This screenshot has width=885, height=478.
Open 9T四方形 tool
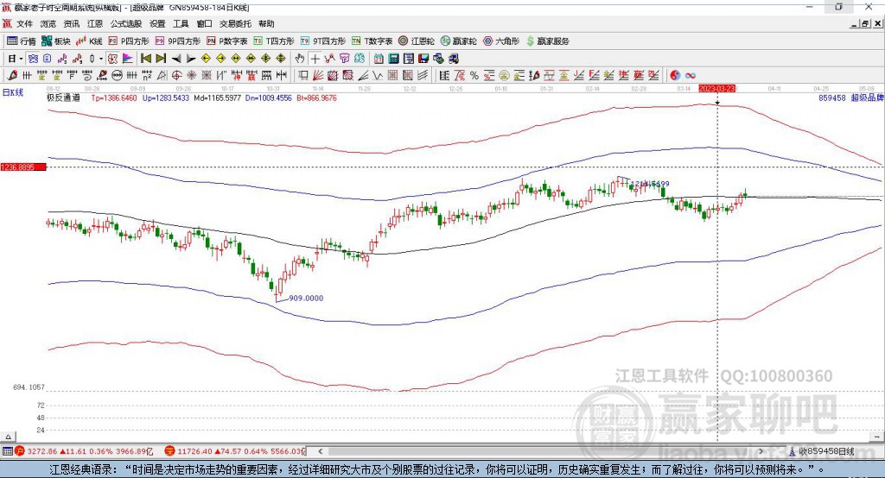click(323, 41)
